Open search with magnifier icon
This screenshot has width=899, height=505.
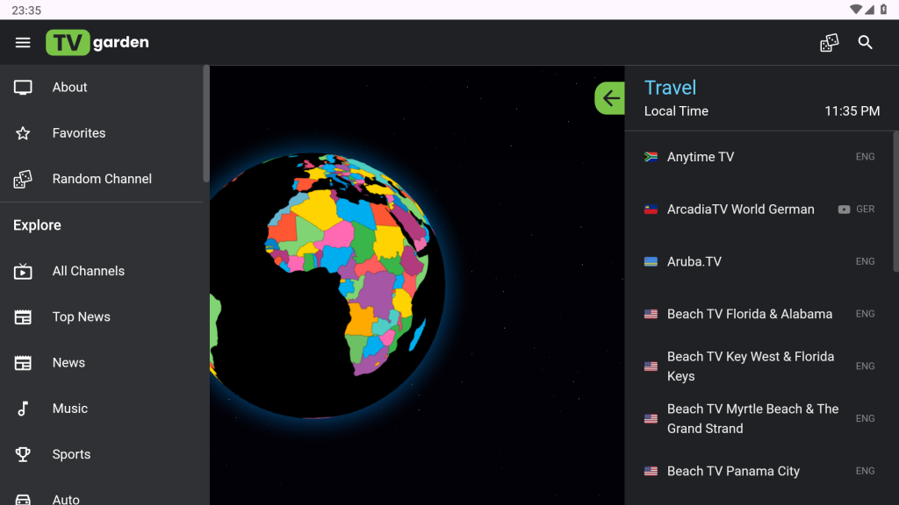coord(865,42)
